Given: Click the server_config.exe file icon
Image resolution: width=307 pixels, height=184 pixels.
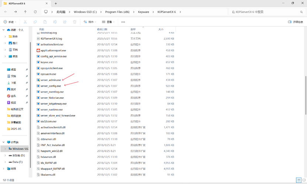Looking at the screenshot, I should [38, 86].
